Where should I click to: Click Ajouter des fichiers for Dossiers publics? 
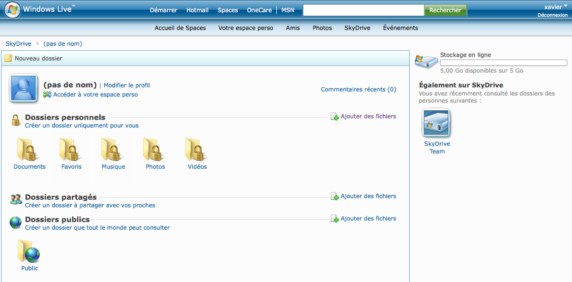coord(368,218)
